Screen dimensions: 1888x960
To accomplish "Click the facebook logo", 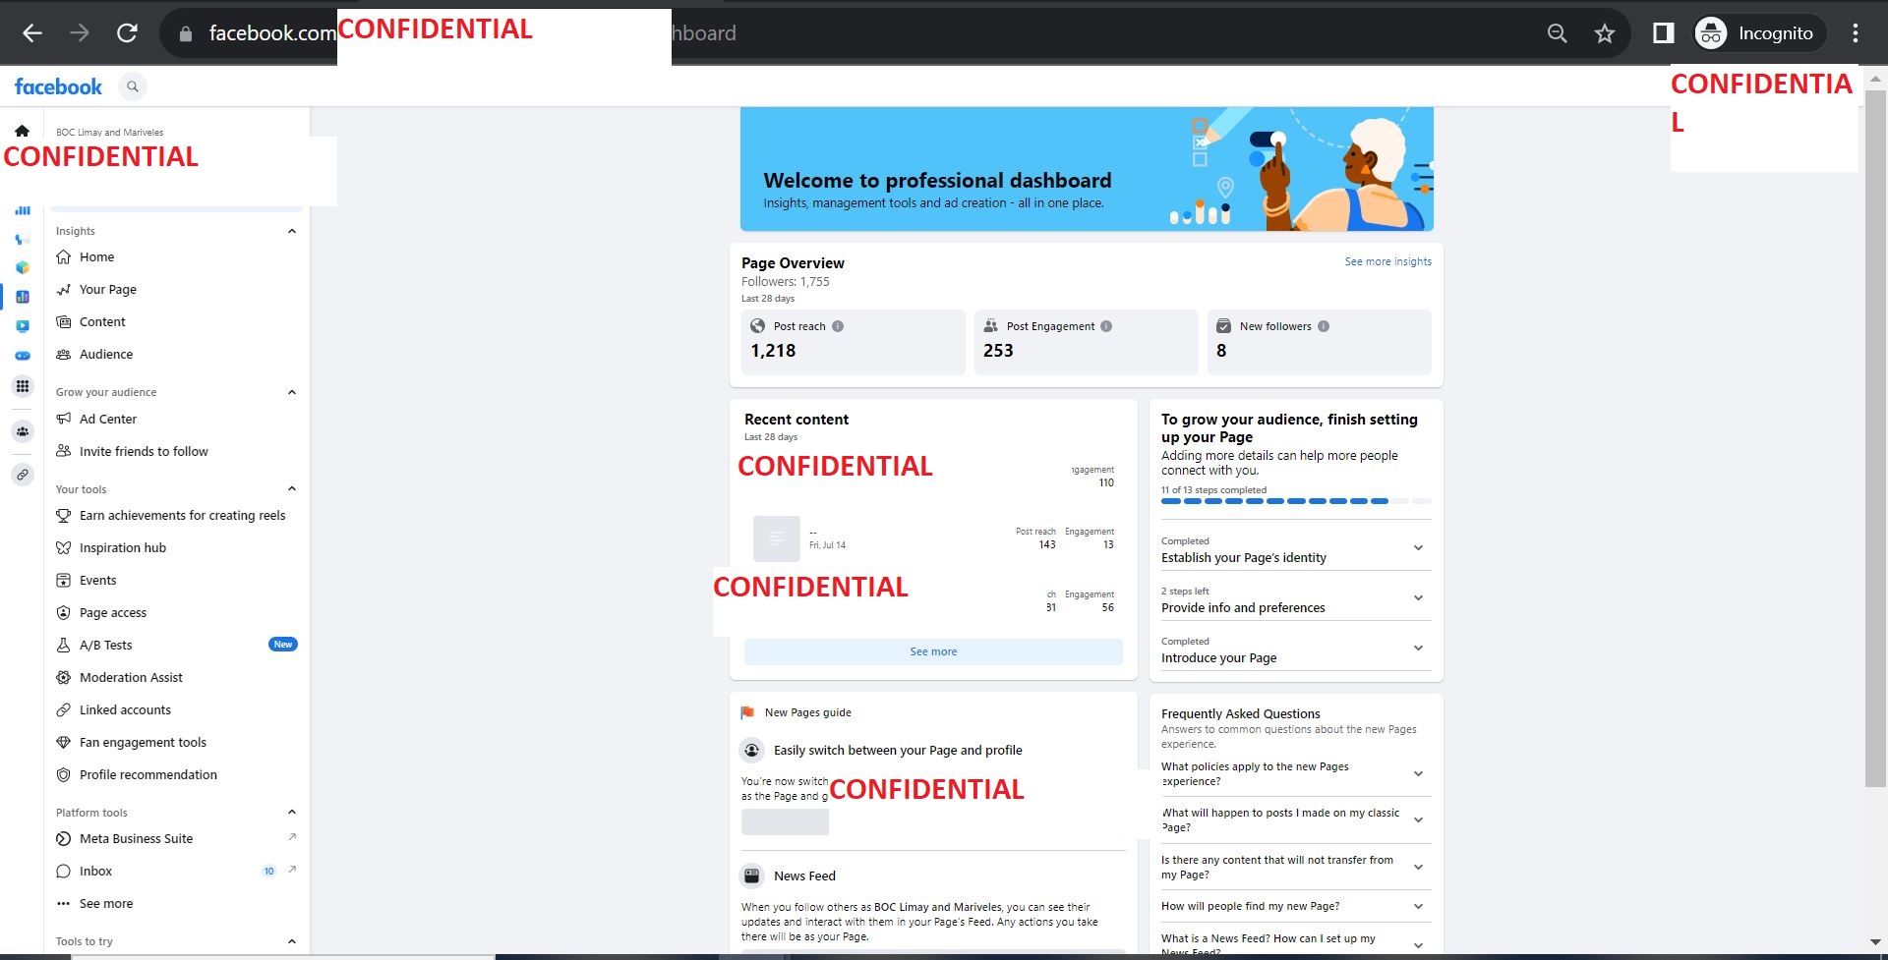I will click(58, 86).
